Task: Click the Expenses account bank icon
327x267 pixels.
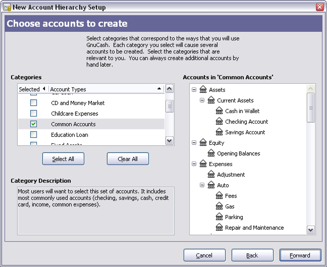Action: [203, 164]
